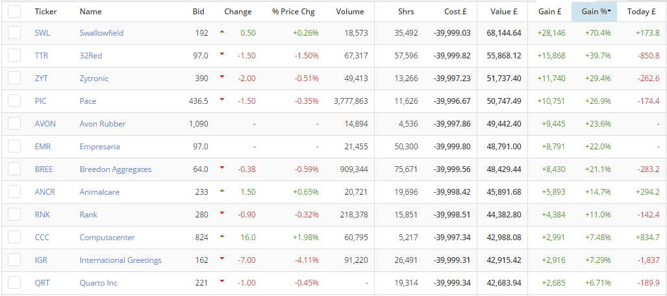Click the green up arrow for Swallowfield
This screenshot has width=667, height=296.
(x=221, y=31)
